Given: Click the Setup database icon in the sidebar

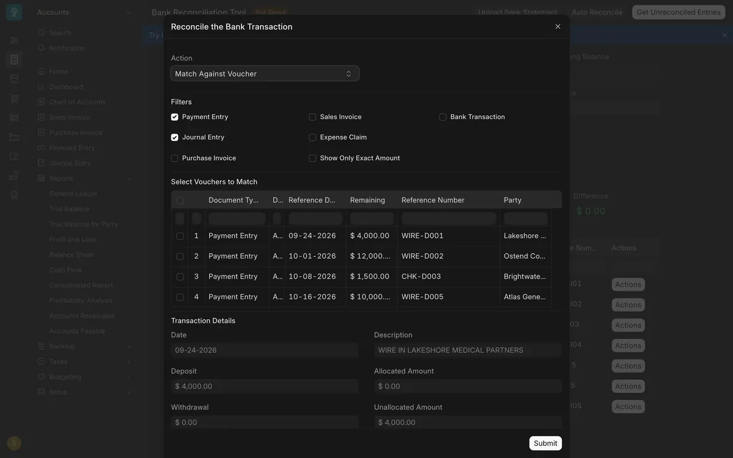Looking at the screenshot, I should pos(41,392).
